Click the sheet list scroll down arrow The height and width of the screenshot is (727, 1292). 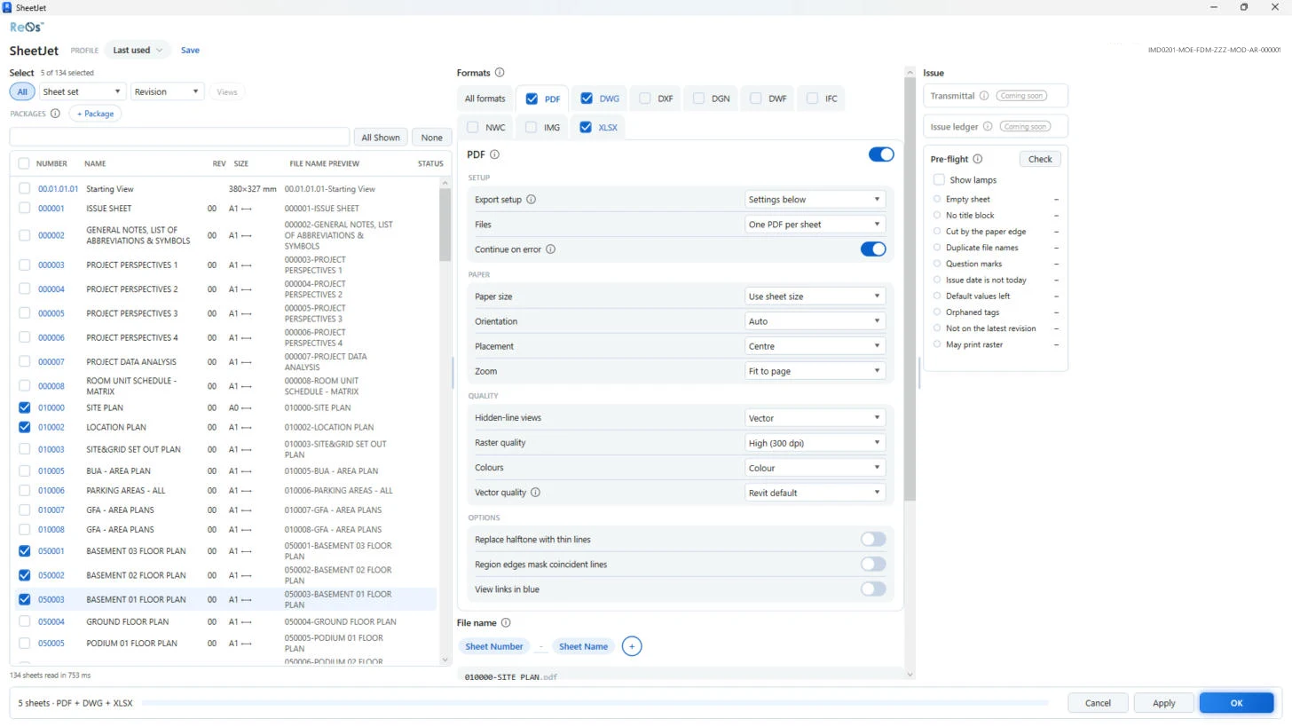coord(445,660)
